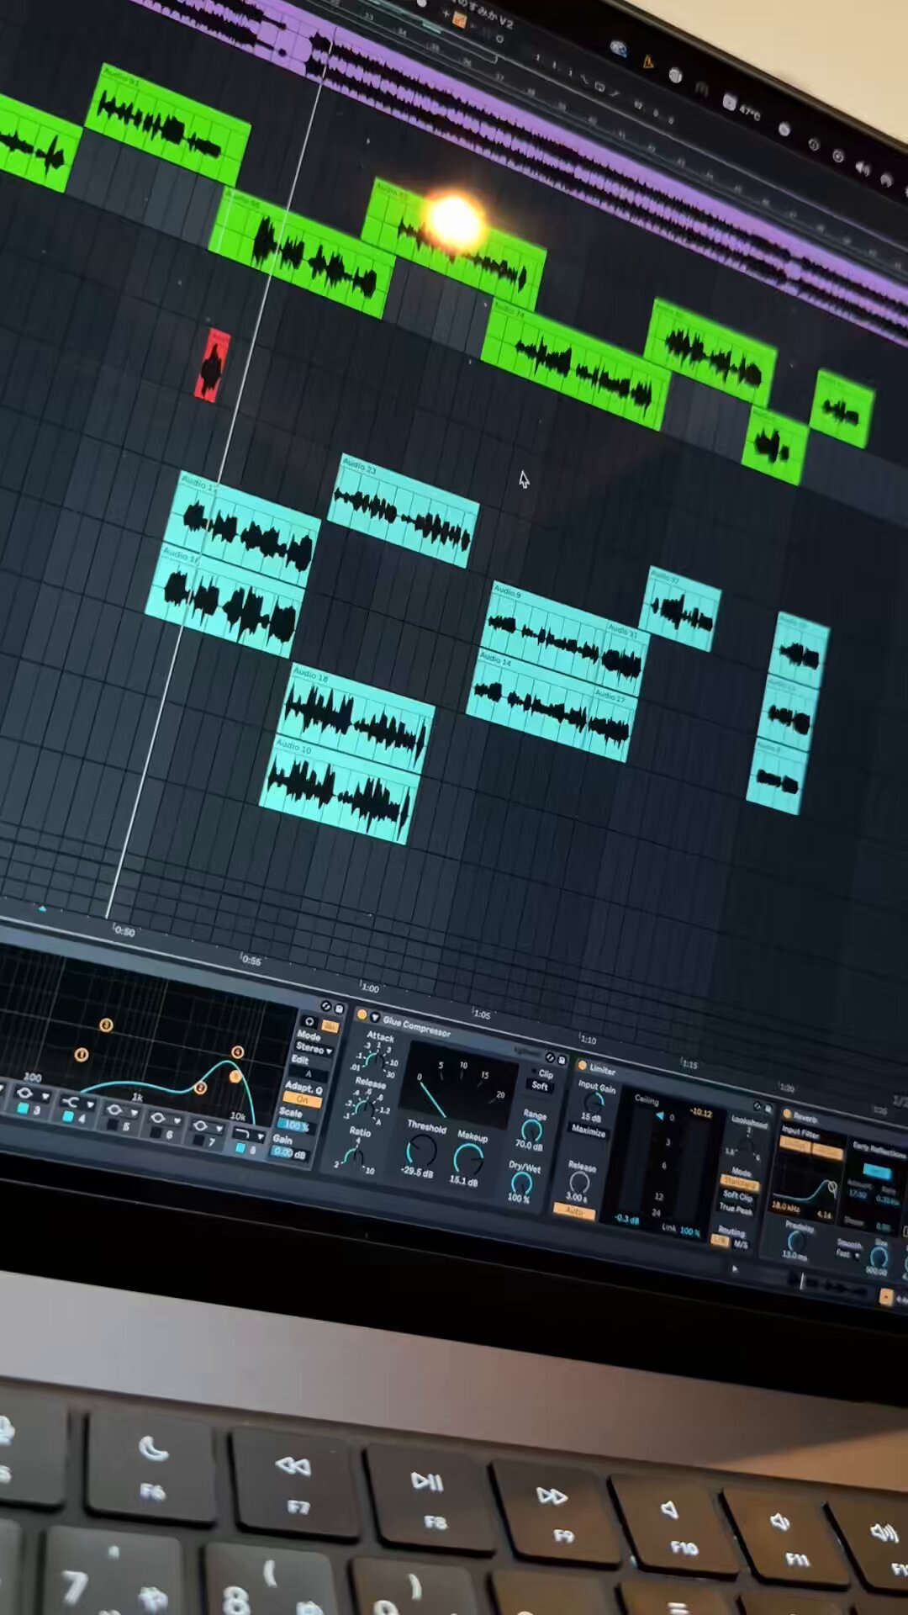Click the Glue Compressor Threshold knob
The width and height of the screenshot is (908, 1615).
[x=421, y=1150]
